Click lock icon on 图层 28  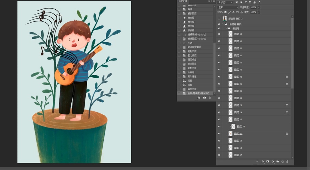coord(287,105)
